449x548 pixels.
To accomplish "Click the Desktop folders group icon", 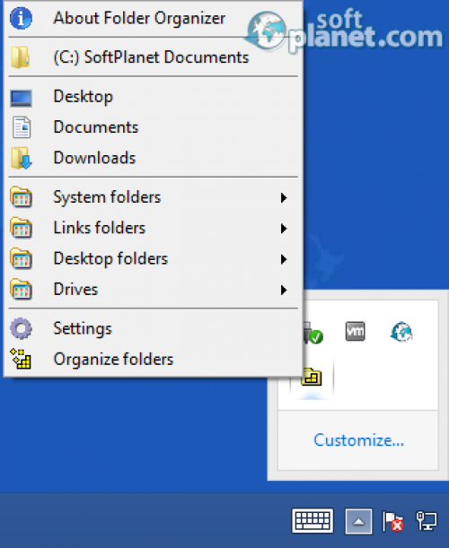I will (21, 258).
